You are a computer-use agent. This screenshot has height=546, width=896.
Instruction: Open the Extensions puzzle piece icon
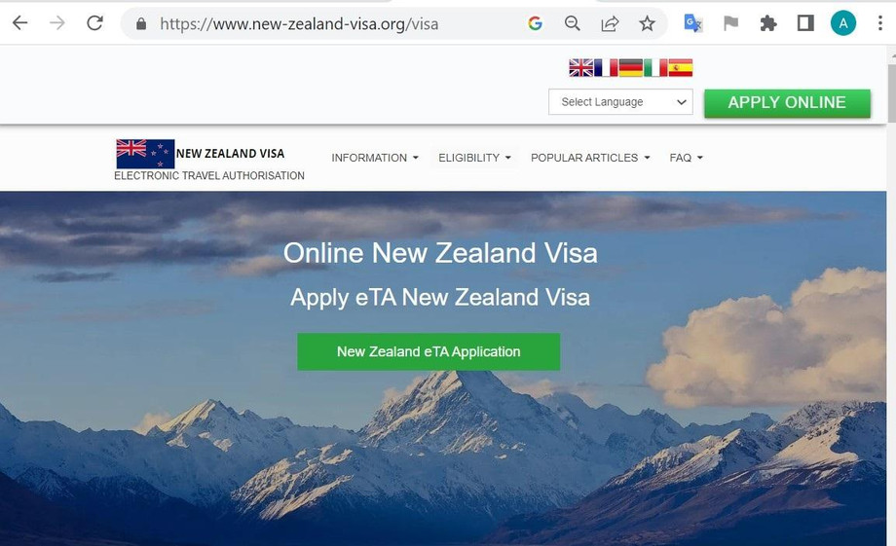tap(768, 23)
